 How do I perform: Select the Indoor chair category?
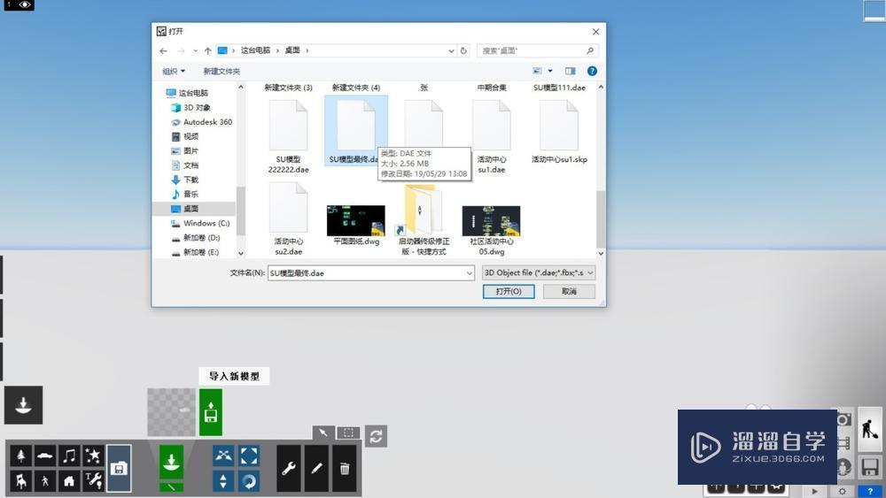(21, 480)
